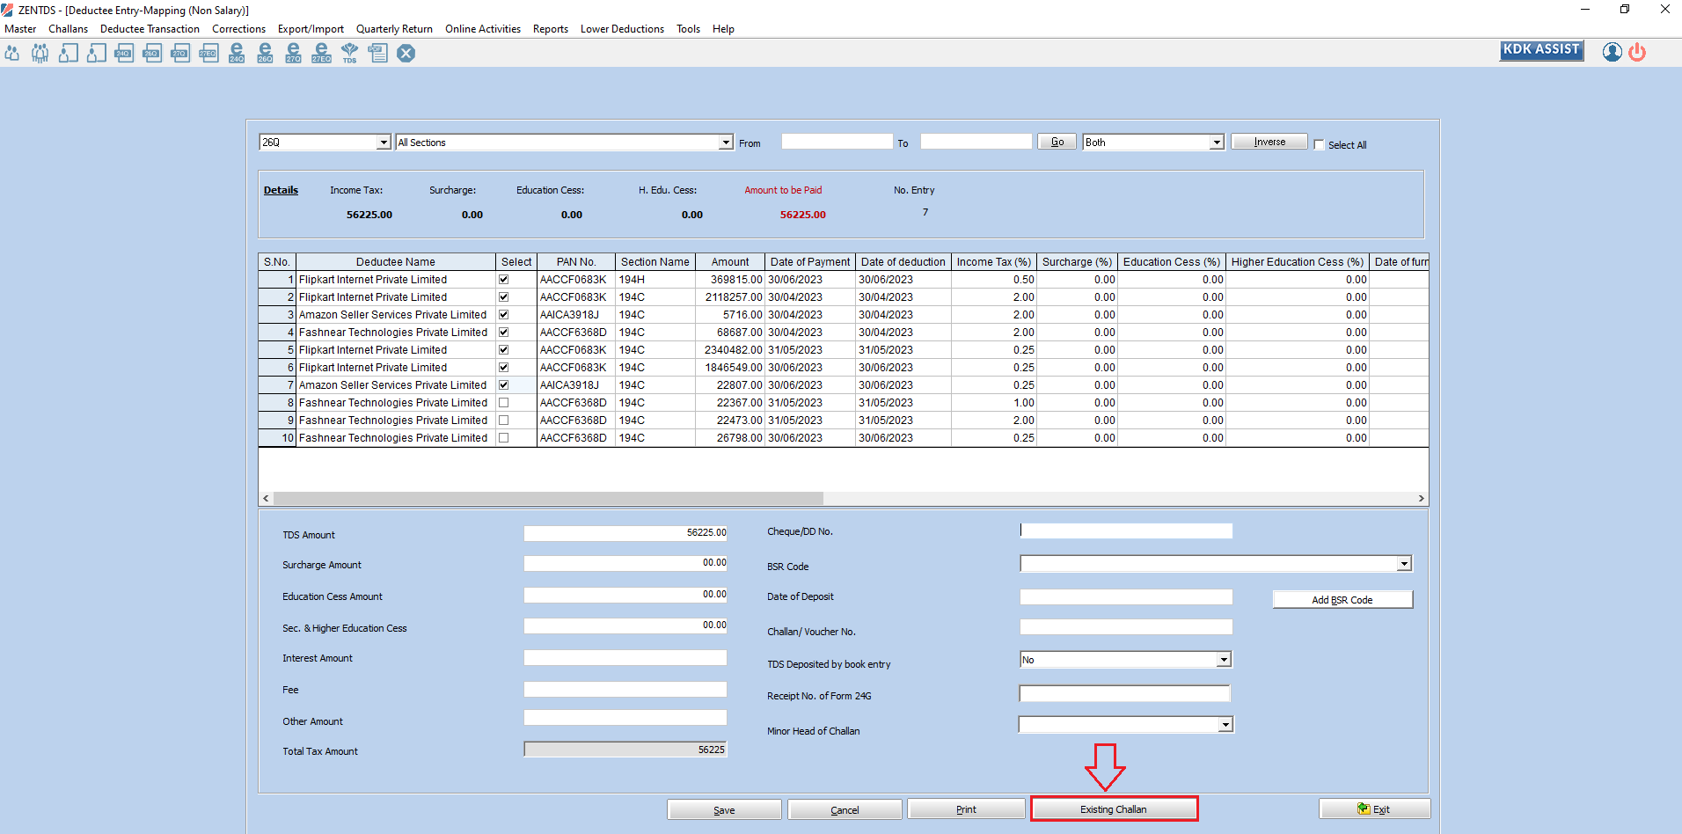Tick the Select All checkbox

point(1319,145)
